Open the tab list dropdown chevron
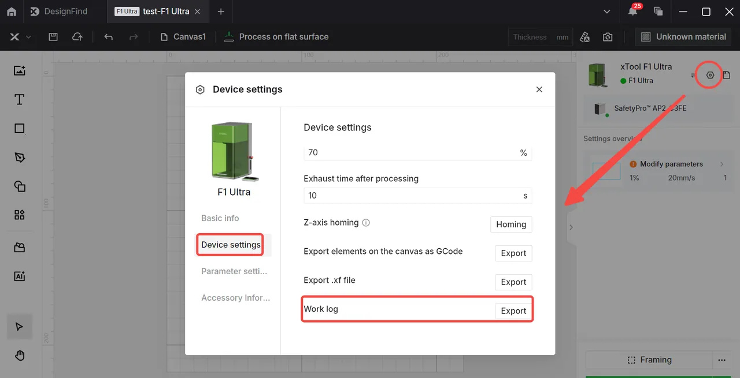This screenshot has width=740, height=378. tap(606, 12)
